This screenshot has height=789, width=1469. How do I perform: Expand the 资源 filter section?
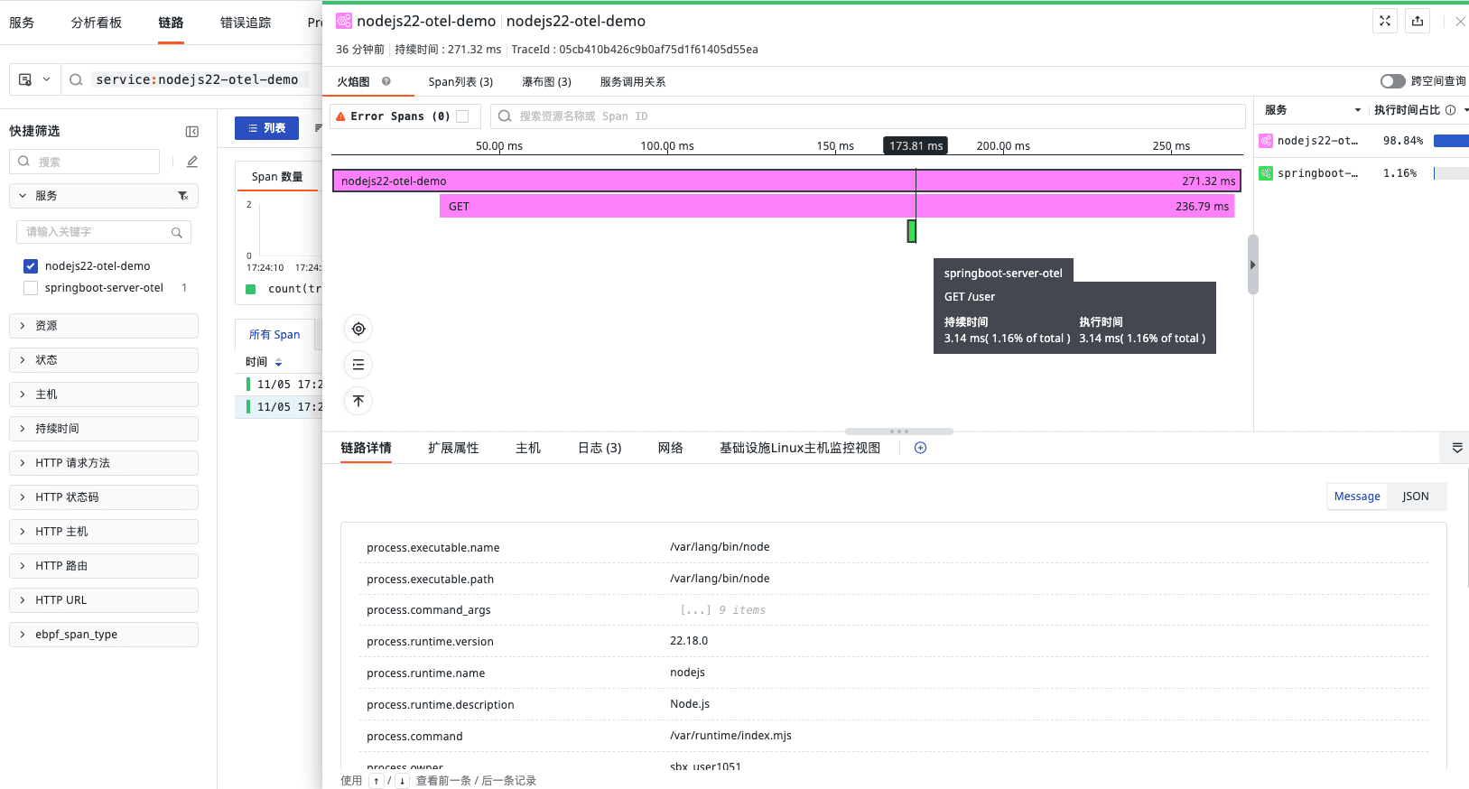click(x=104, y=326)
